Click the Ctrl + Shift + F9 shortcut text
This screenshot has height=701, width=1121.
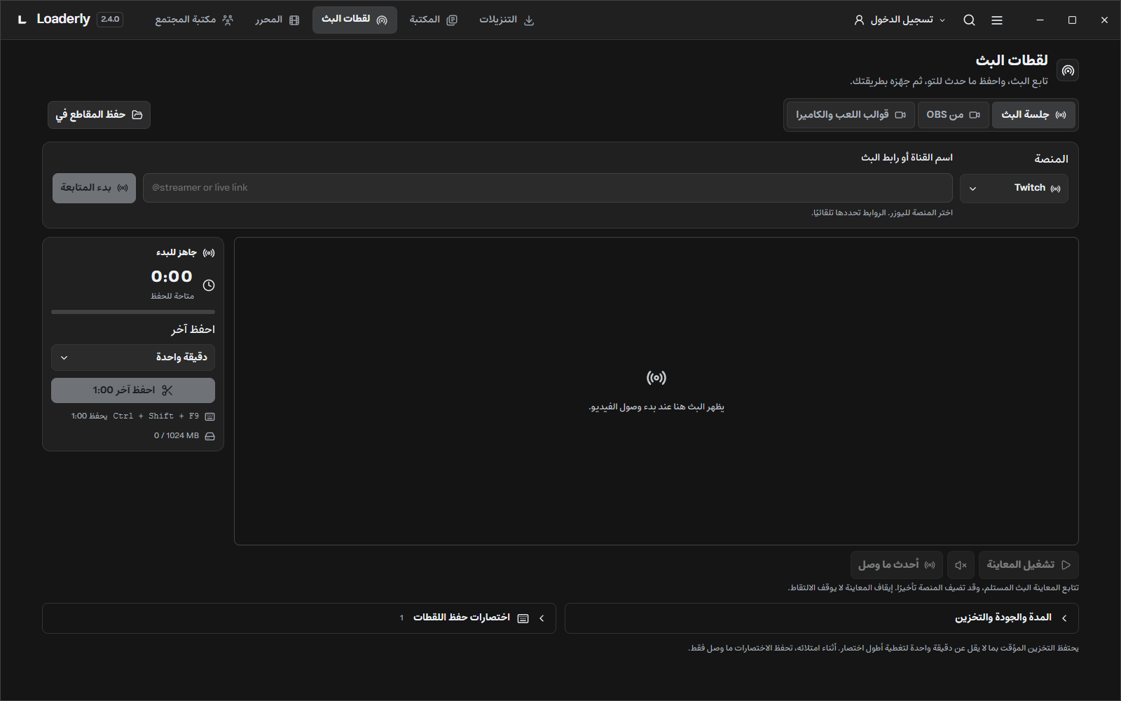point(156,416)
